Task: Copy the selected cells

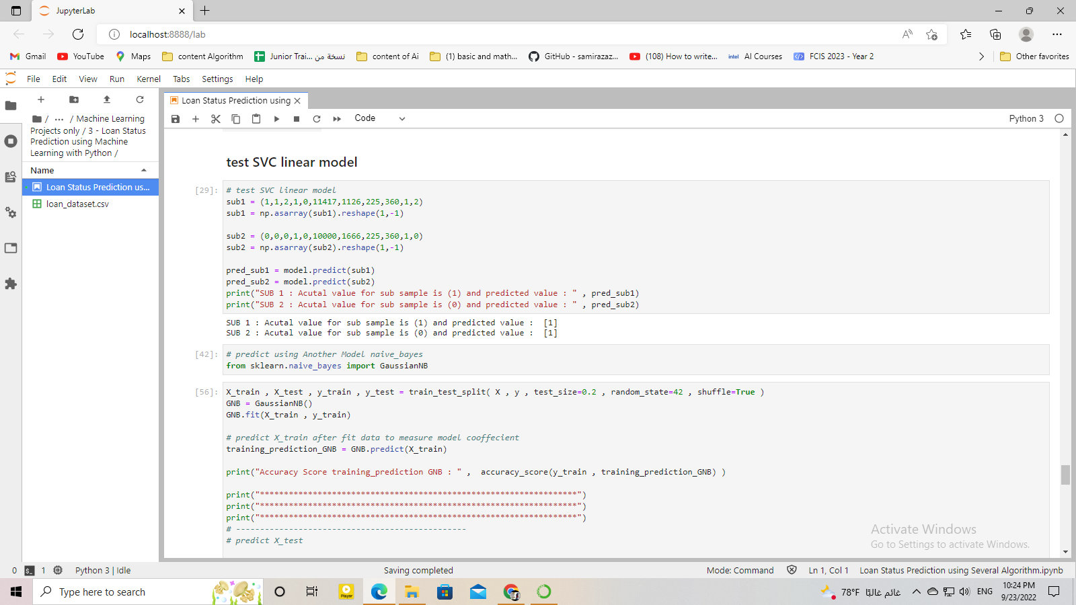Action: 235,118
